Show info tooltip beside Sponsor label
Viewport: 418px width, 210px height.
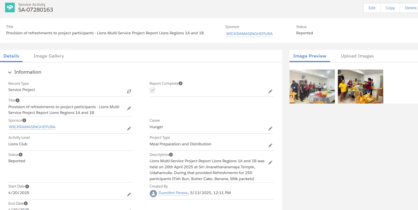point(24,120)
